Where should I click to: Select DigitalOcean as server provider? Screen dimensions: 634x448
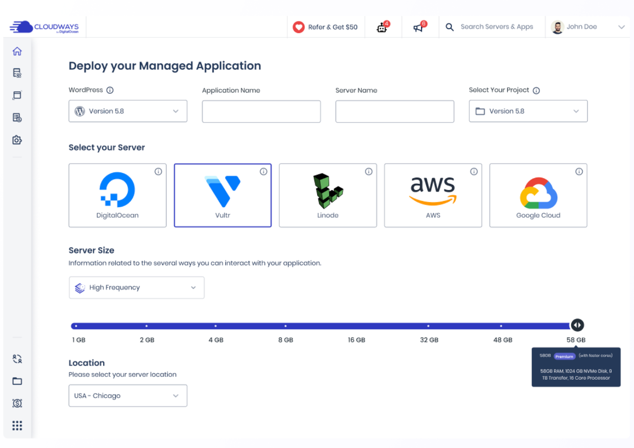[117, 195]
